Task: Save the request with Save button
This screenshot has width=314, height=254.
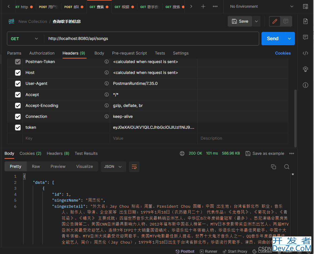Action: click(x=240, y=21)
